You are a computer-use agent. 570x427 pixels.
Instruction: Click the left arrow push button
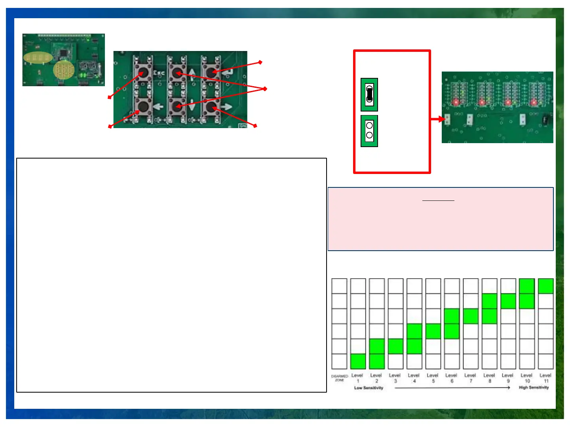click(x=142, y=106)
